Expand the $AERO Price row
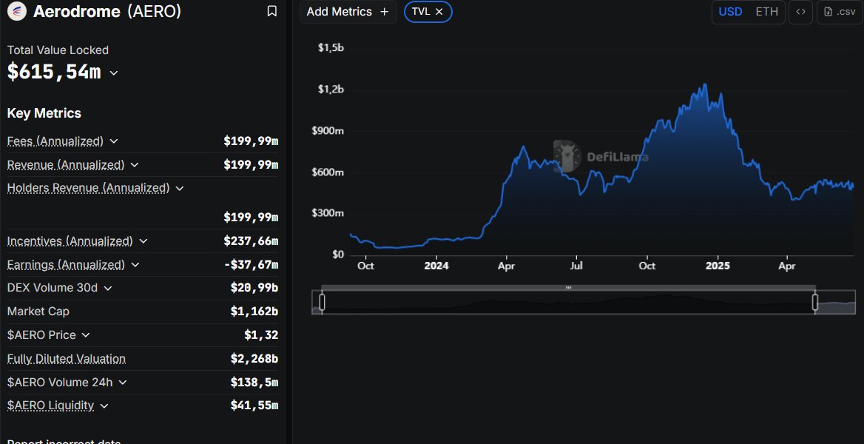This screenshot has width=864, height=444. [x=85, y=334]
